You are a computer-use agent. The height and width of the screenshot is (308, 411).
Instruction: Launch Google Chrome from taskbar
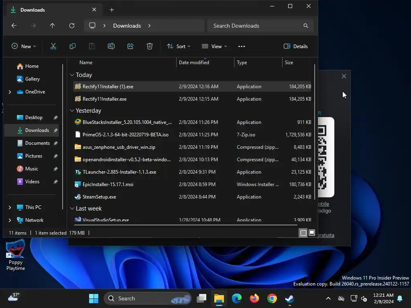pyautogui.click(x=272, y=298)
